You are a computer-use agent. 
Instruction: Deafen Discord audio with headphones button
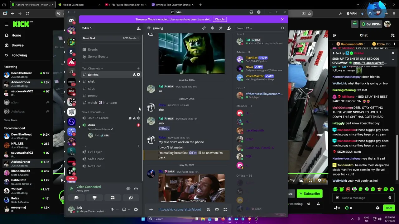click(x=124, y=210)
